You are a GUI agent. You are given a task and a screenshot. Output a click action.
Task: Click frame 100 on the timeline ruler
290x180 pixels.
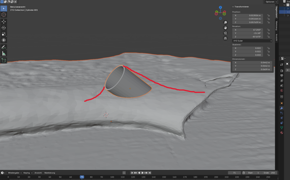(112, 177)
